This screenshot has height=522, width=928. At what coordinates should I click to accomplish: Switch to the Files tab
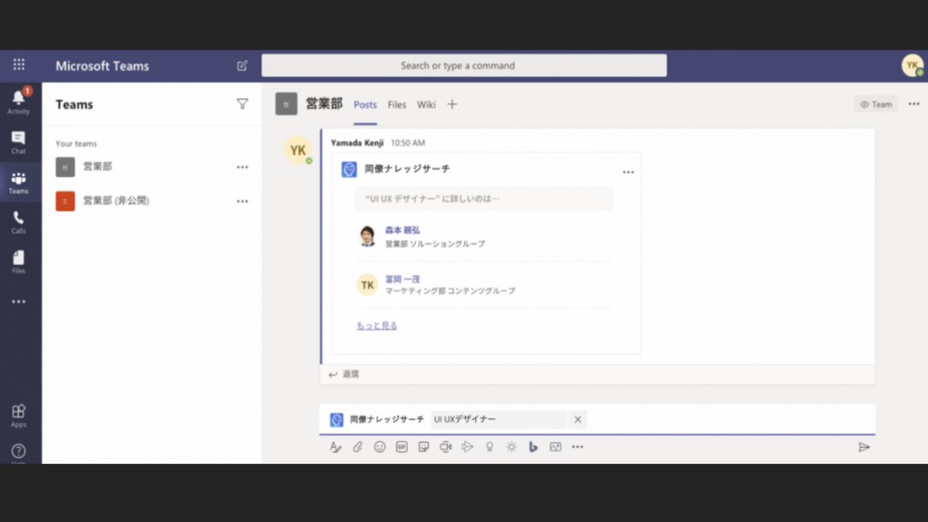[x=397, y=104]
